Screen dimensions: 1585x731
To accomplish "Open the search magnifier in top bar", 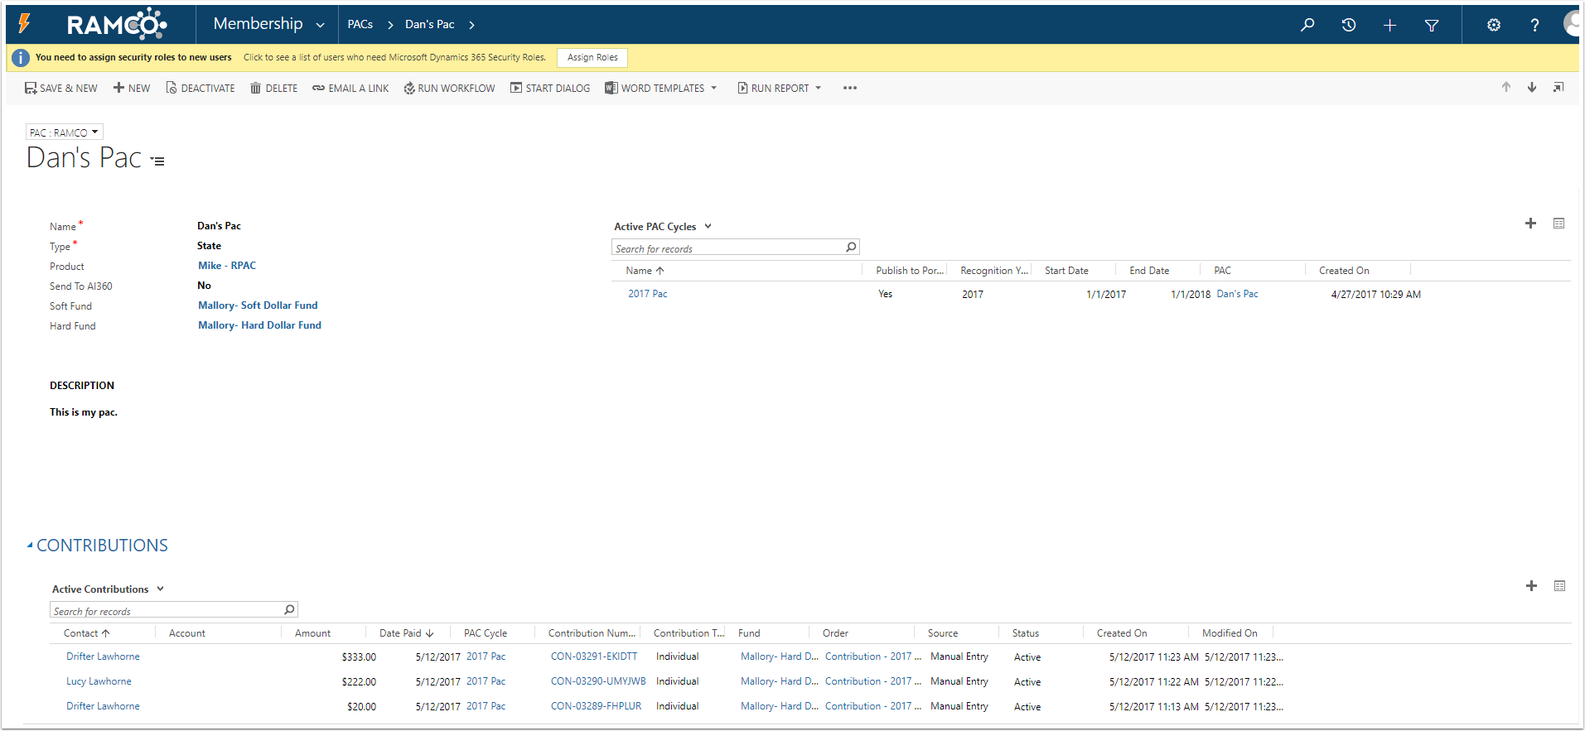I will tap(1307, 25).
